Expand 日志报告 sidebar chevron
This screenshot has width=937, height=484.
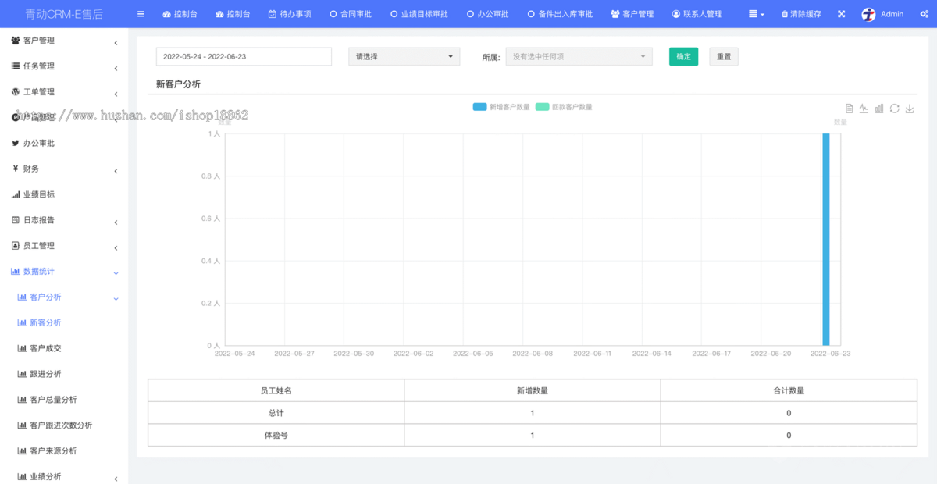[x=116, y=222]
